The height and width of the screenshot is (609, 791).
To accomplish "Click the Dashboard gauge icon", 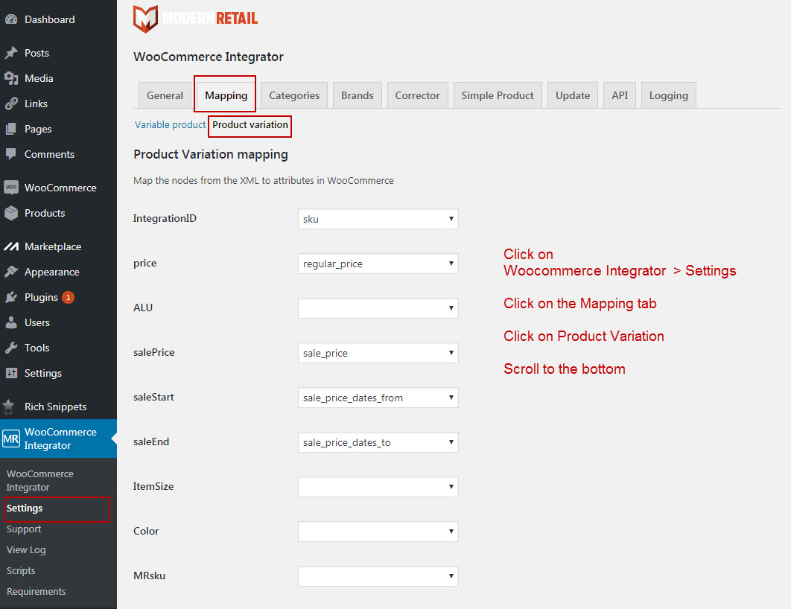I will pos(11,19).
